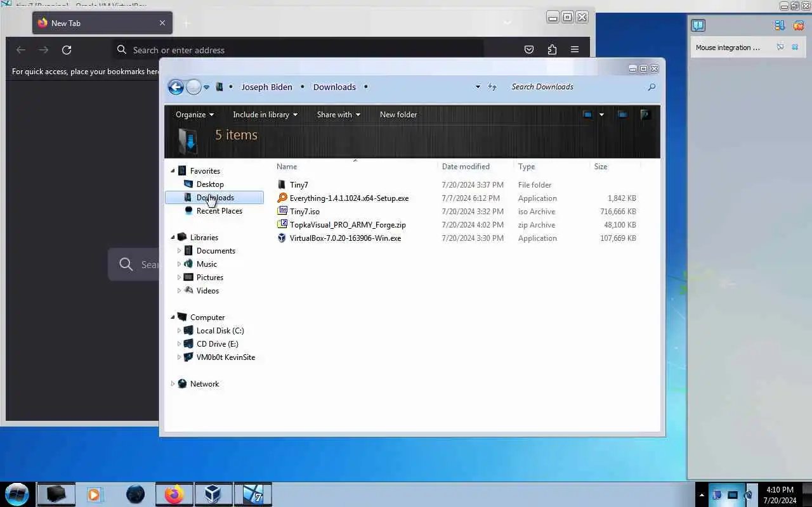The width and height of the screenshot is (812, 507).
Task: Click the Explorer Help icon
Action: 645,115
